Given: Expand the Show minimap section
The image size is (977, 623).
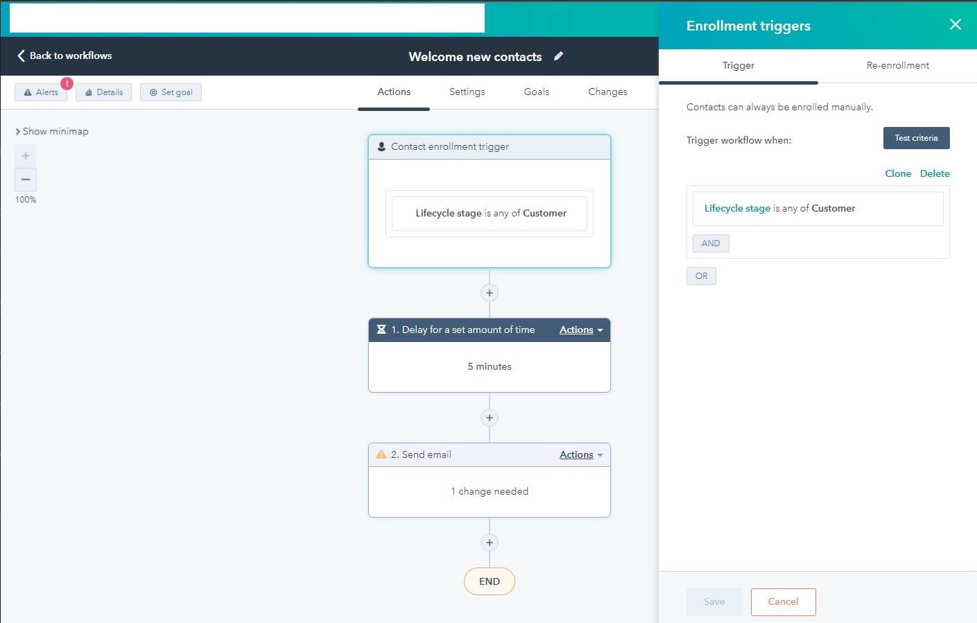Looking at the screenshot, I should (x=52, y=130).
